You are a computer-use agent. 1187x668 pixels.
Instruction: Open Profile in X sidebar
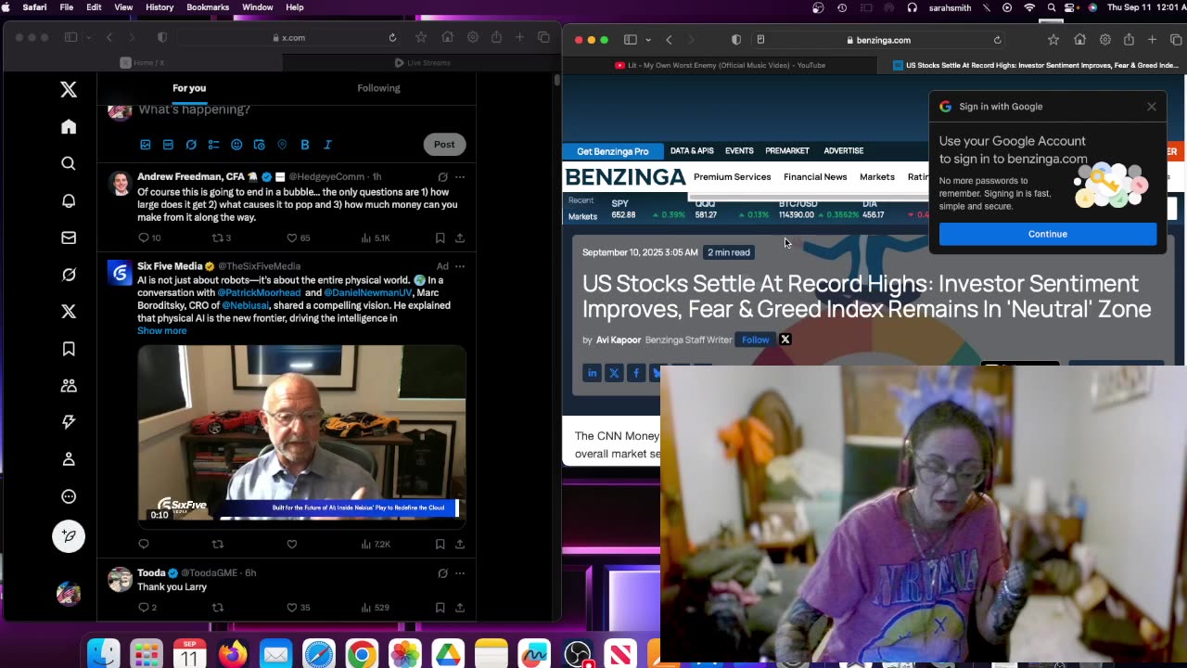click(69, 459)
